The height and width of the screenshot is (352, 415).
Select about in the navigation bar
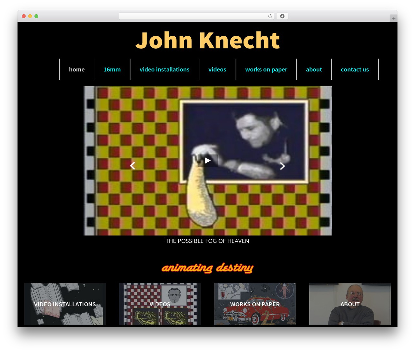click(314, 69)
